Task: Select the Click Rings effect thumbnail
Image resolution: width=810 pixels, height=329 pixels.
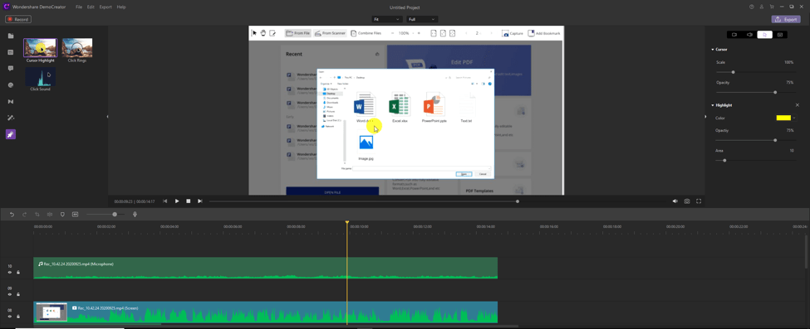Action: [77, 47]
